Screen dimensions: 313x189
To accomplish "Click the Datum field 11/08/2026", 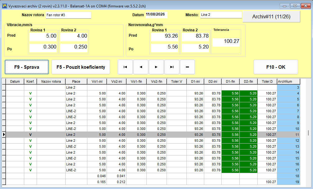I will point(157,15).
